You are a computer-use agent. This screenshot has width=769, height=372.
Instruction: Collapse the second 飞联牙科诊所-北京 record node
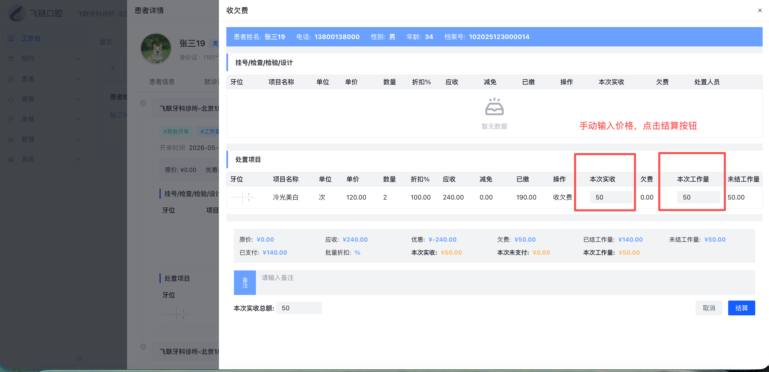(x=143, y=347)
